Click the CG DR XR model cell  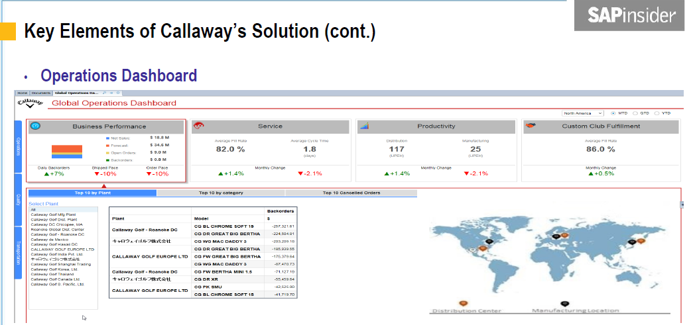[x=227, y=279]
